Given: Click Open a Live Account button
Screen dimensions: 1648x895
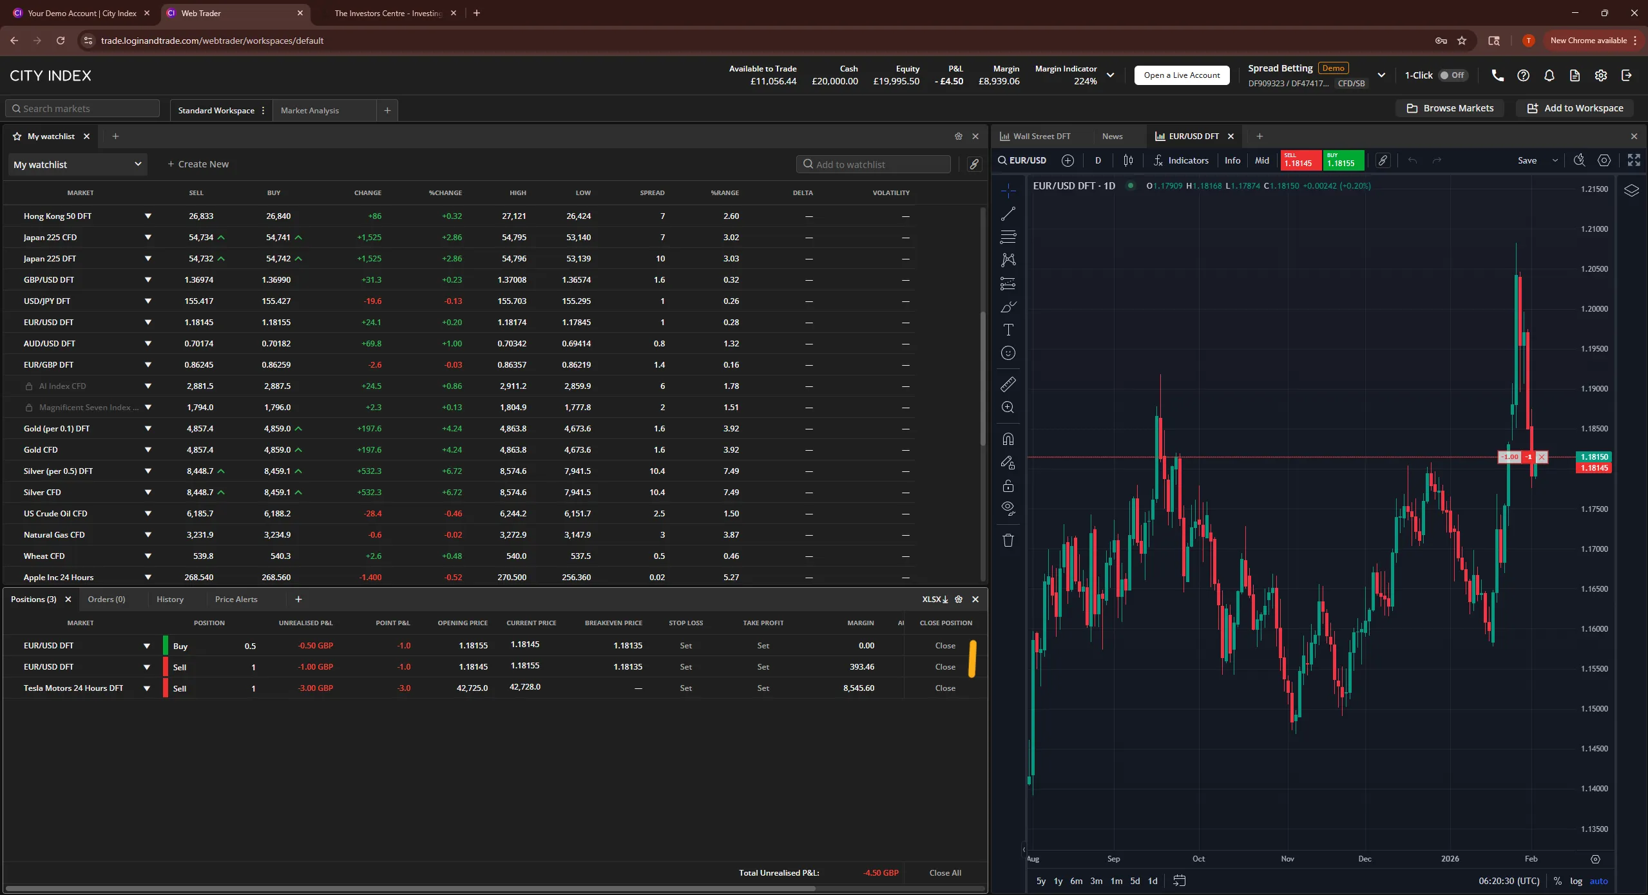Looking at the screenshot, I should pyautogui.click(x=1182, y=75).
